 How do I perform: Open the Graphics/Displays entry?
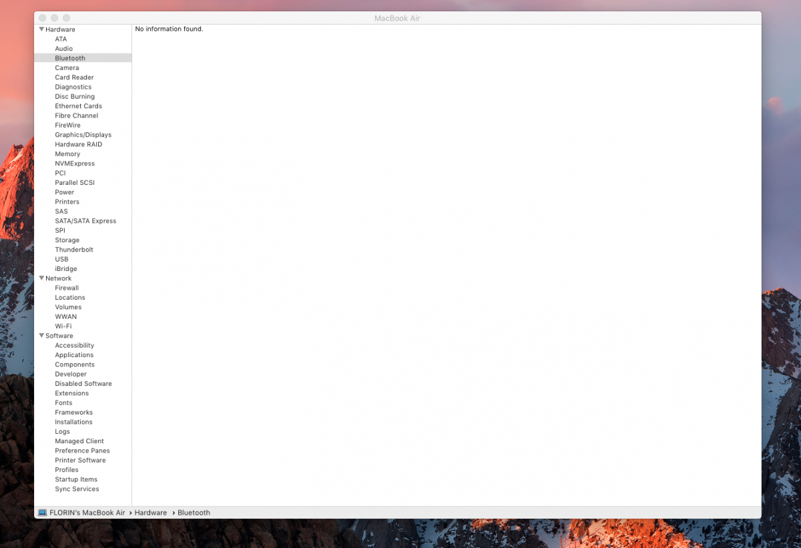[83, 135]
